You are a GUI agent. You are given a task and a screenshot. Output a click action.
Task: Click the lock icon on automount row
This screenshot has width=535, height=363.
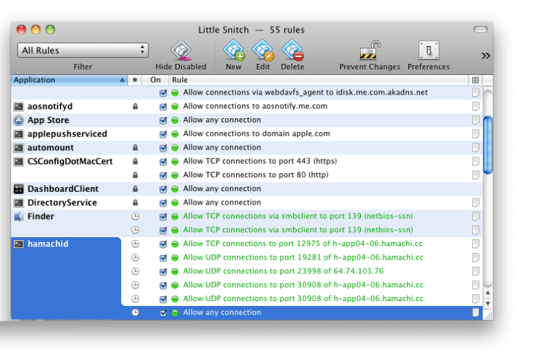pyautogui.click(x=135, y=147)
